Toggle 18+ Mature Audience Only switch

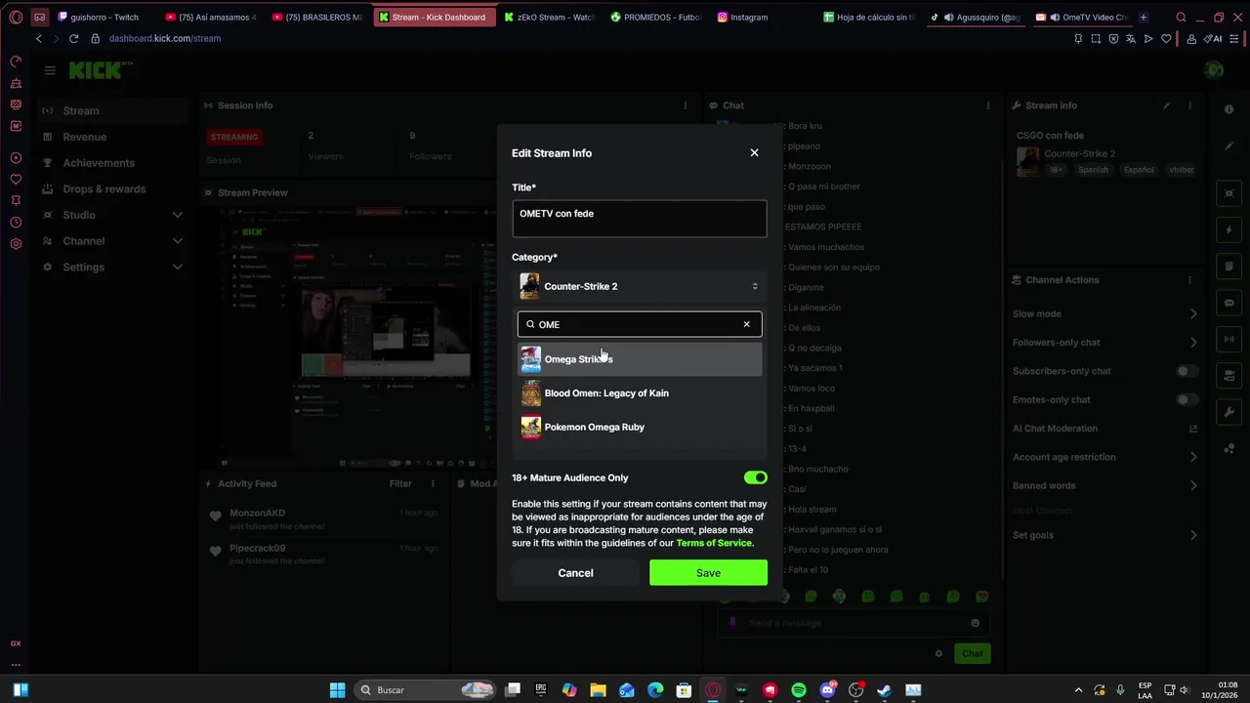(756, 477)
